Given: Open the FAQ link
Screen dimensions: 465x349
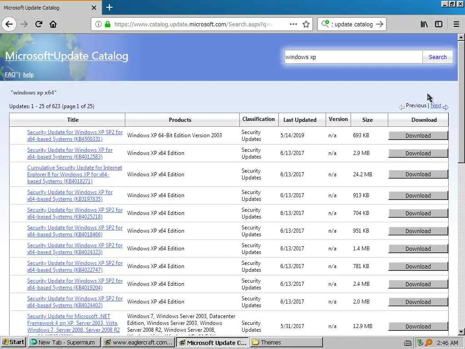Looking at the screenshot, I should (10, 75).
